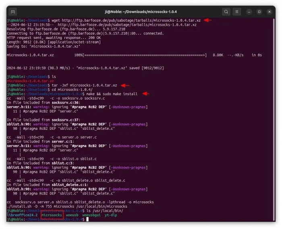Open a new terminal tab
Image resolution: width=282 pixels, height=229 pixels.
13,12
